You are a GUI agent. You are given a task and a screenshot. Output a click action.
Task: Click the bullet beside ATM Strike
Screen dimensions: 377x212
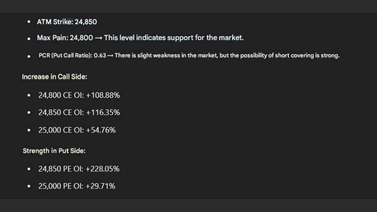29,22
